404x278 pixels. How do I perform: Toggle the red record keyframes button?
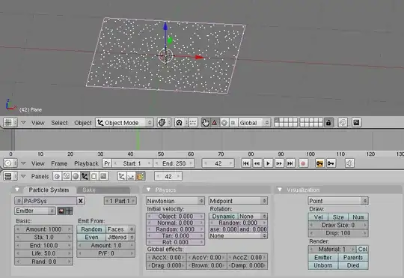click(x=303, y=163)
